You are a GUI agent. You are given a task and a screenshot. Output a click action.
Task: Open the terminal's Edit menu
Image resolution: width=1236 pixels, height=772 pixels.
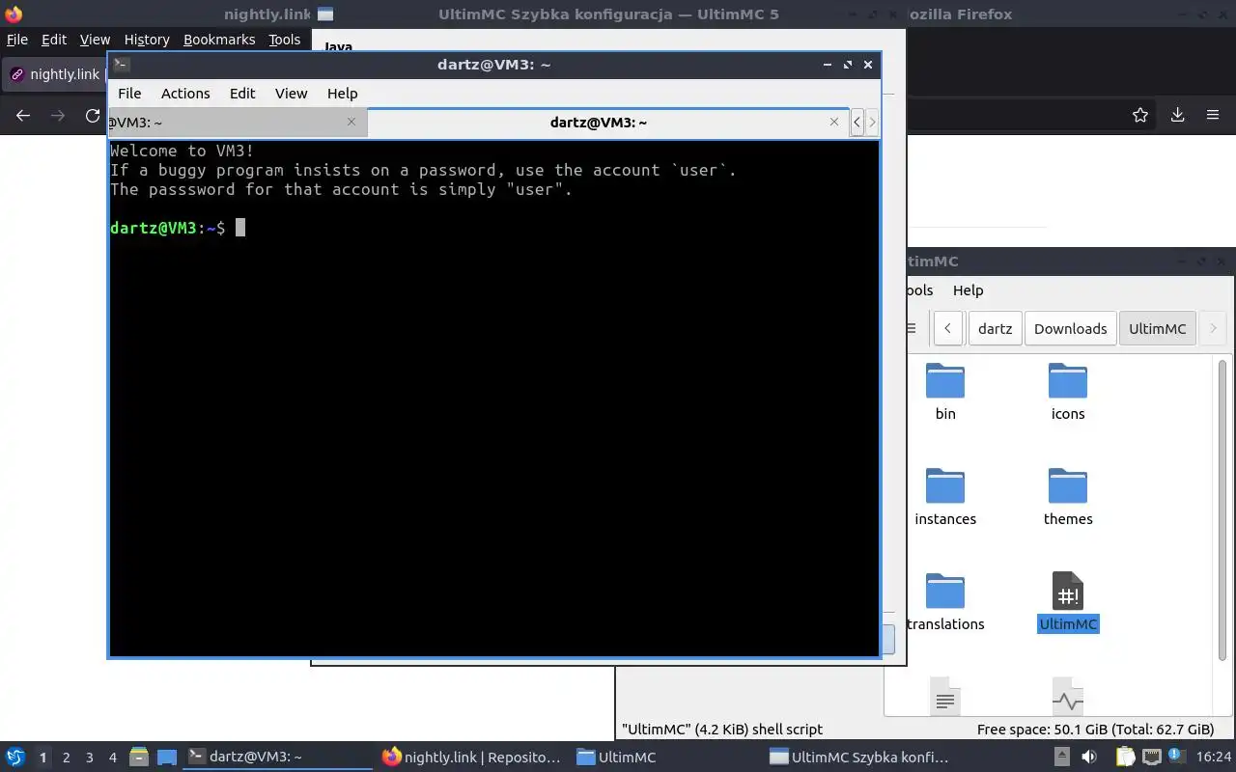click(242, 94)
